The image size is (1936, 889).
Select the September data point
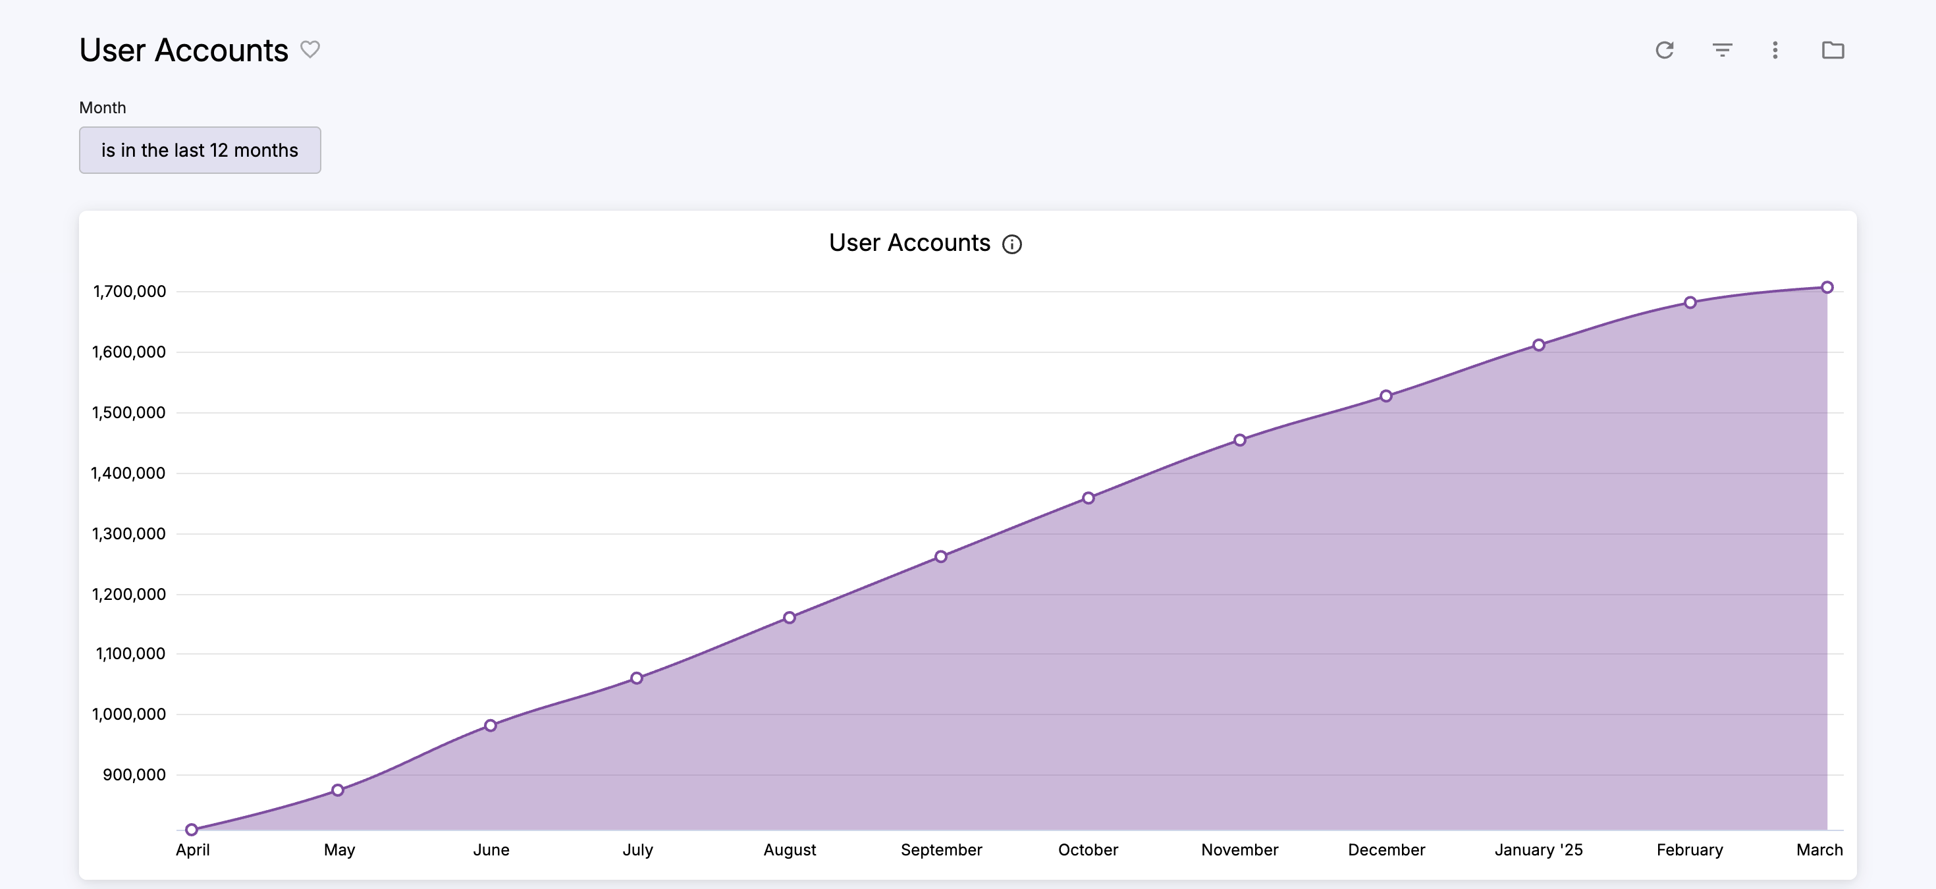point(941,557)
